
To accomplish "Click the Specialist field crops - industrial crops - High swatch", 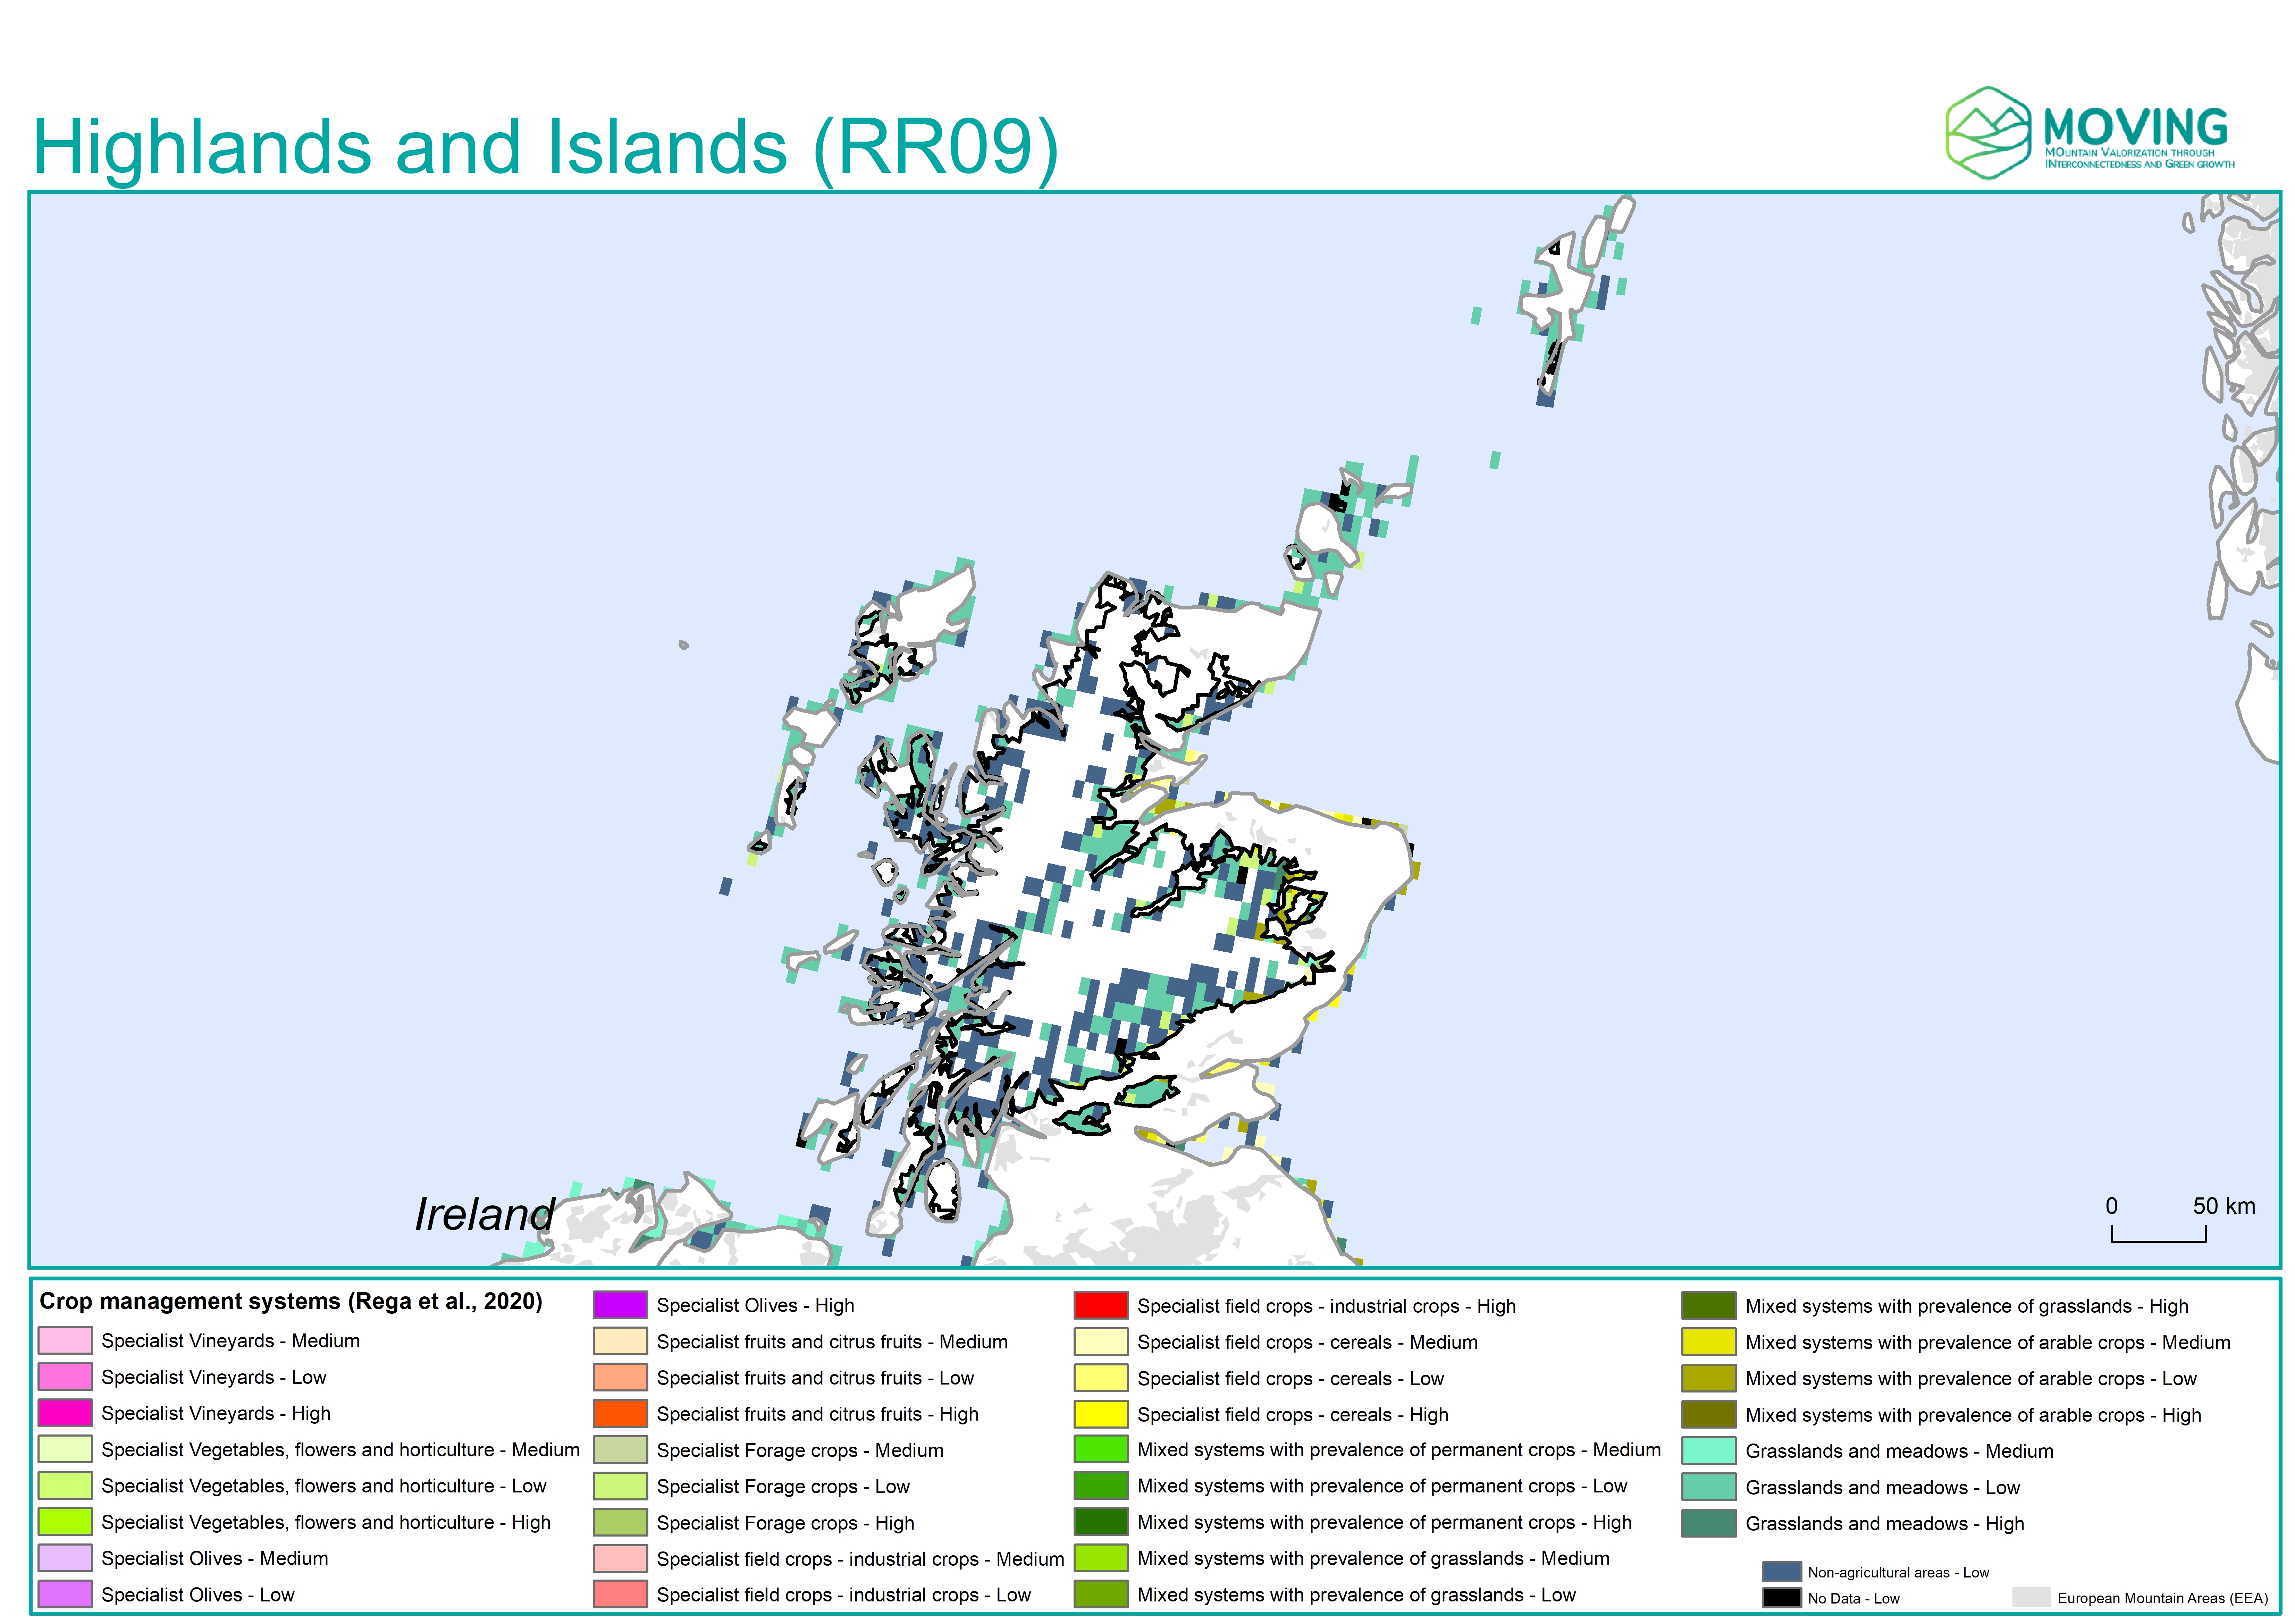I will (1101, 1305).
